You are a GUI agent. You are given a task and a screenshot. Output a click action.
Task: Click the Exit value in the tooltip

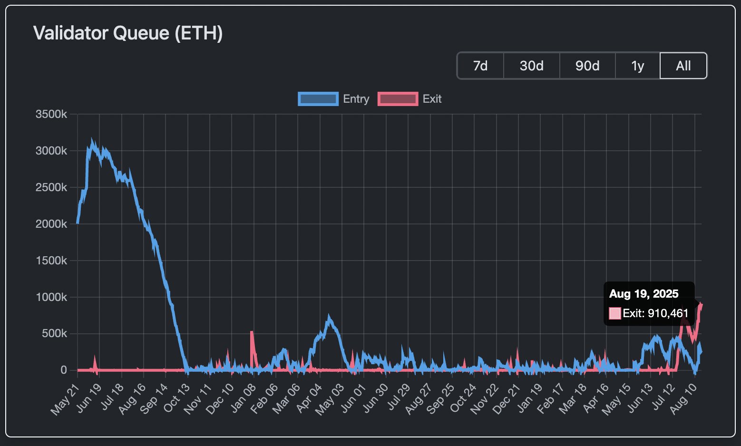click(x=655, y=313)
